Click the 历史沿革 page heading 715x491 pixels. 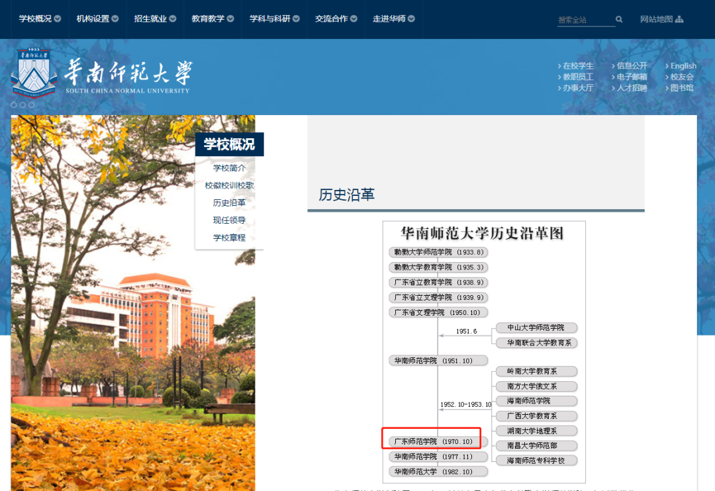346,195
